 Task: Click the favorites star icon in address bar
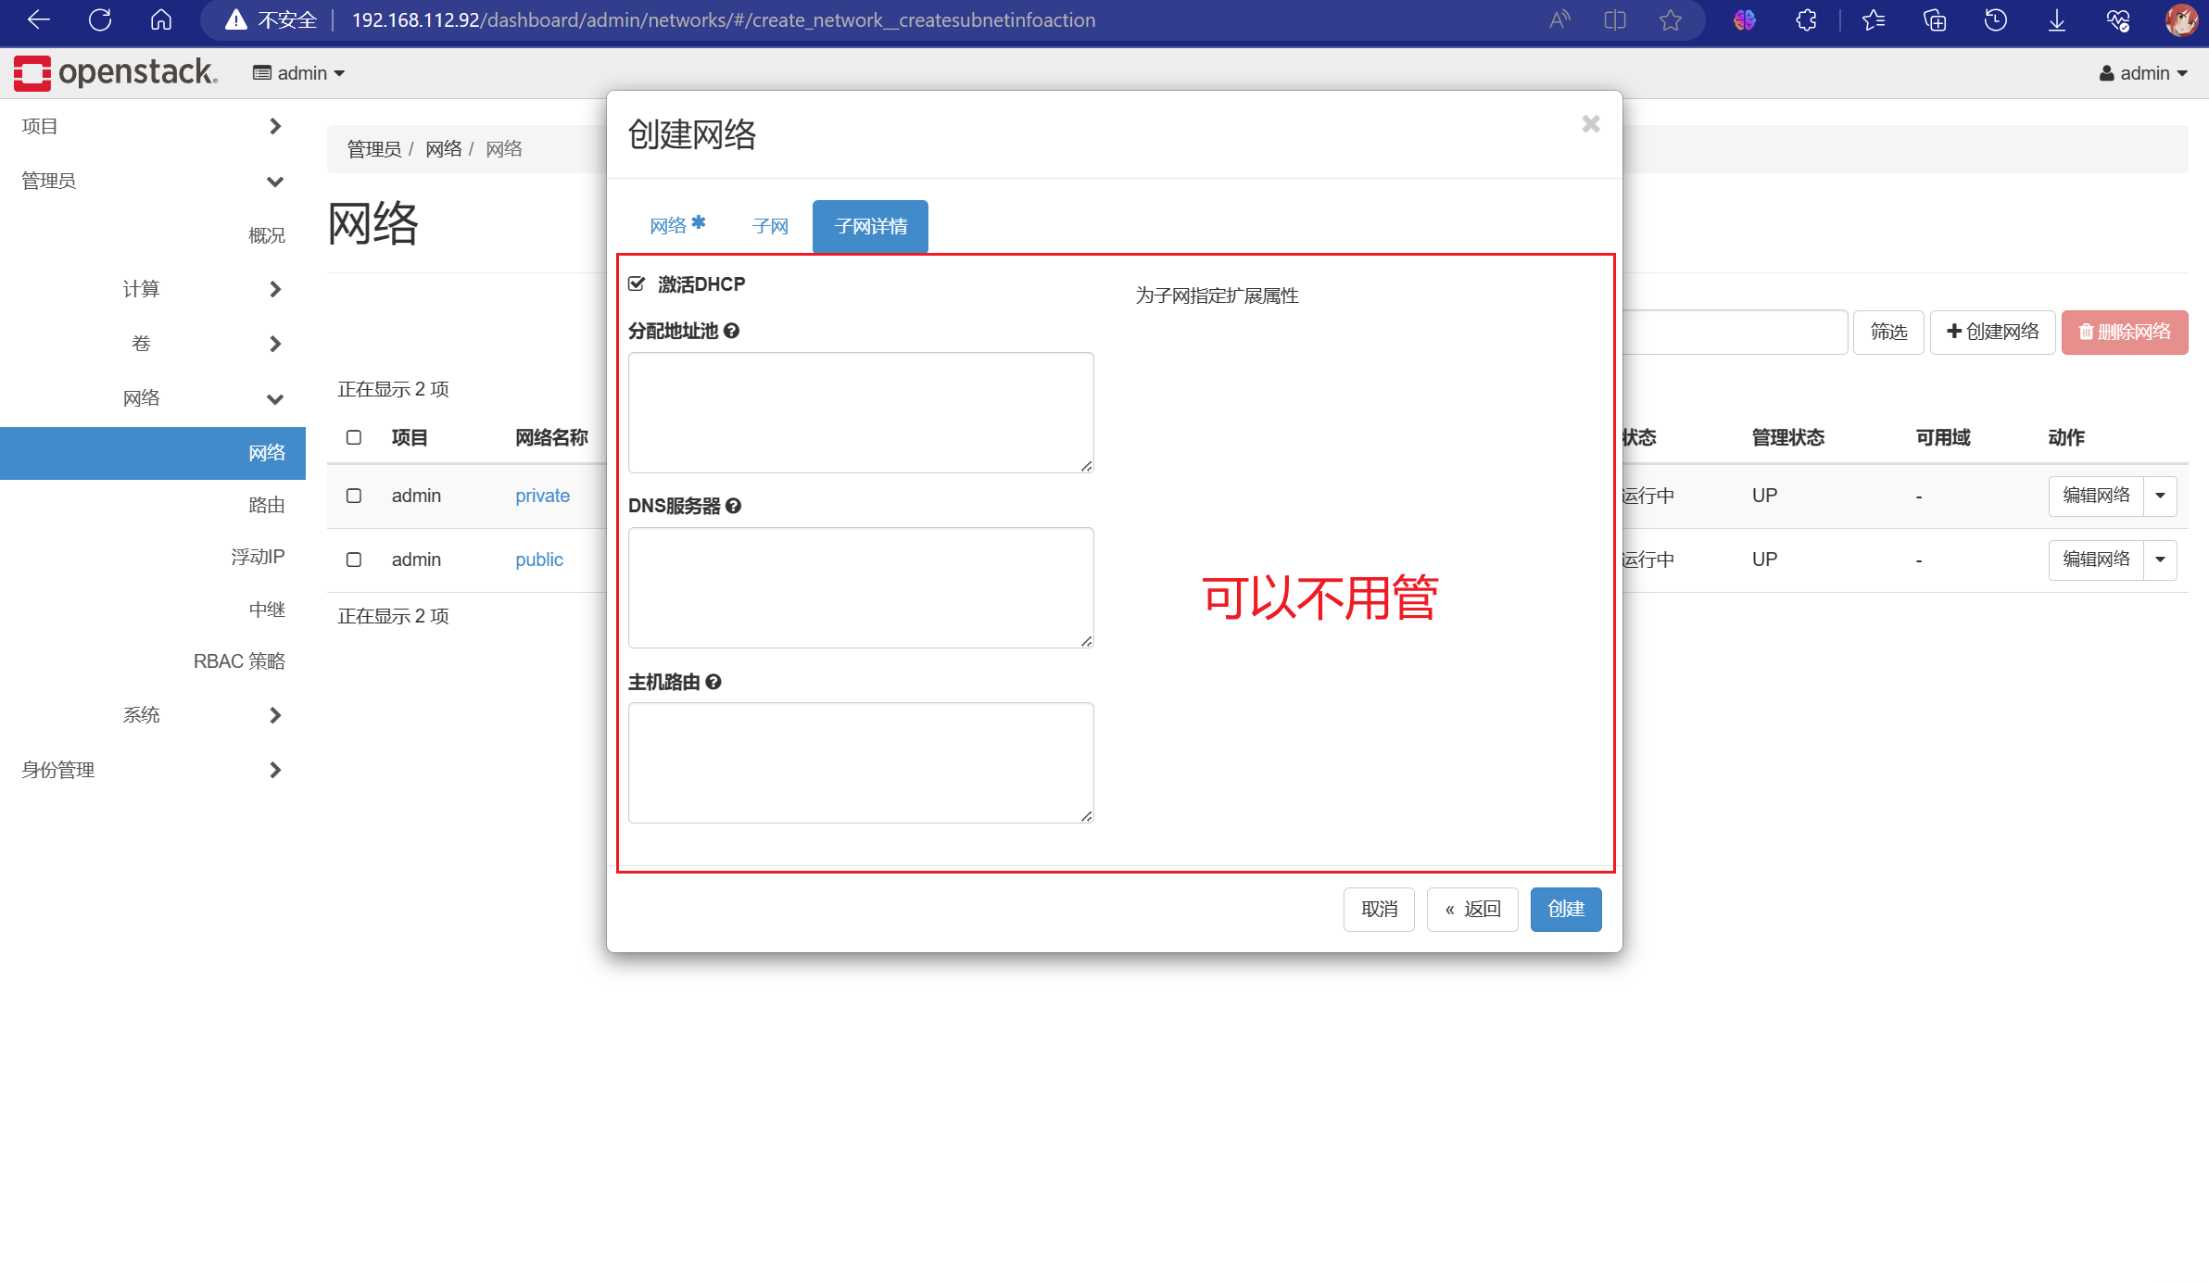(x=1670, y=19)
